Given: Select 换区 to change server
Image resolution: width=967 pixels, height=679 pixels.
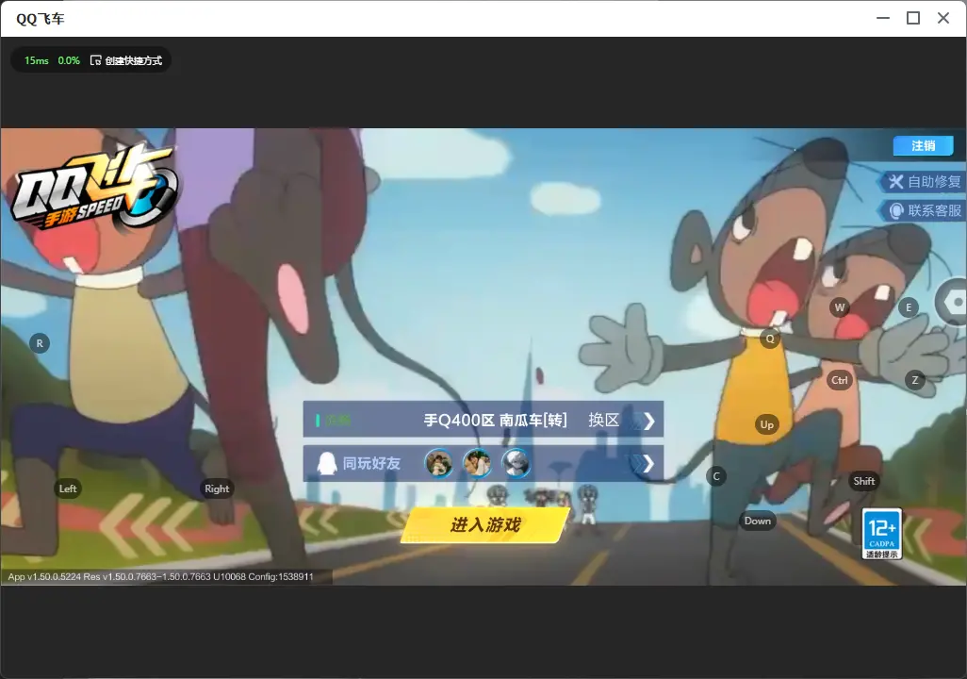Looking at the screenshot, I should click(603, 421).
